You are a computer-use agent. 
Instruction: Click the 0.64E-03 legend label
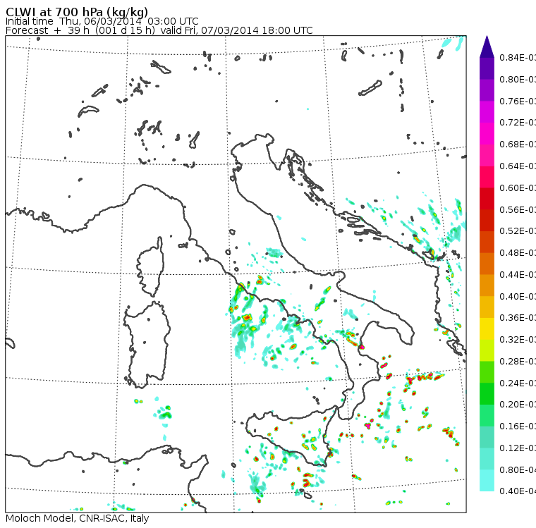coord(518,166)
